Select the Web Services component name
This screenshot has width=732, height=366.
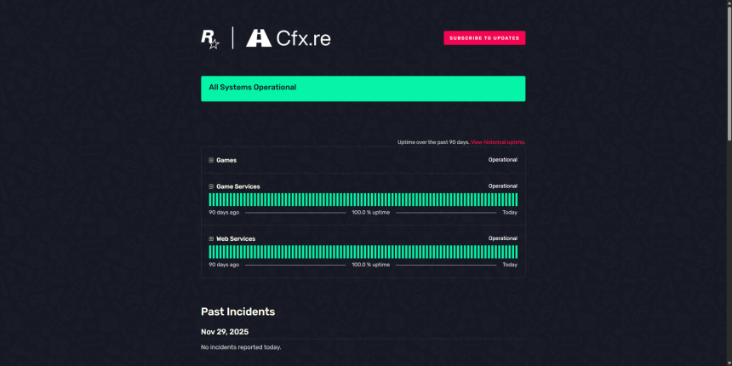(236, 239)
